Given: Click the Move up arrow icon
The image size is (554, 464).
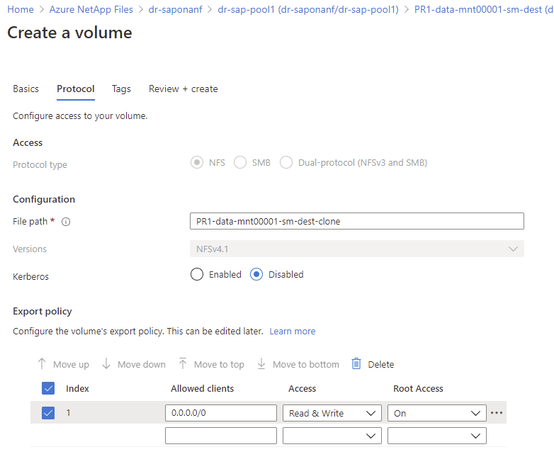Looking at the screenshot, I should (41, 364).
